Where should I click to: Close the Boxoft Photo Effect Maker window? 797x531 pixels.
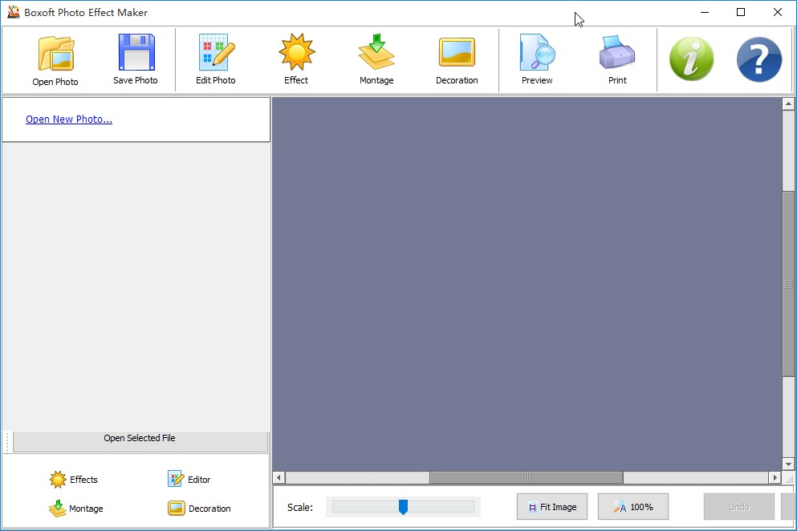777,12
